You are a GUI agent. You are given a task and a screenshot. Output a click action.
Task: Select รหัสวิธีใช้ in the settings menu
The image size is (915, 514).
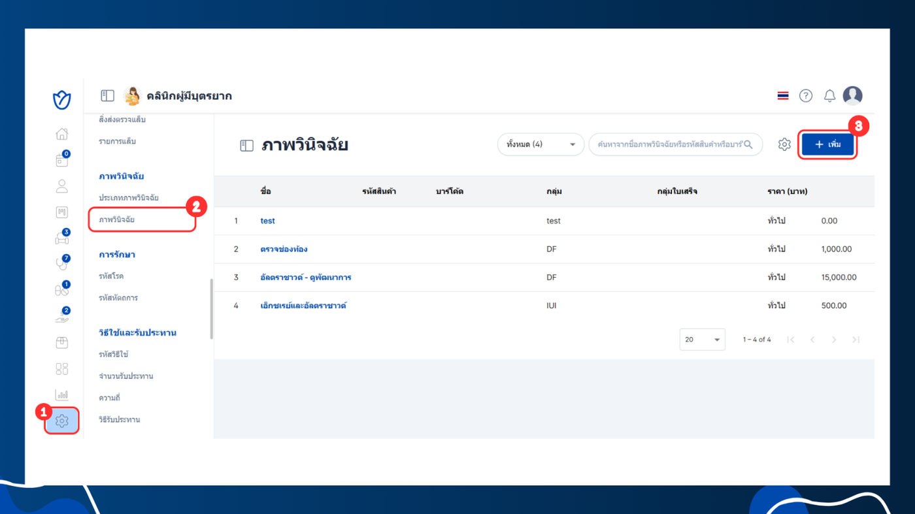[114, 354]
